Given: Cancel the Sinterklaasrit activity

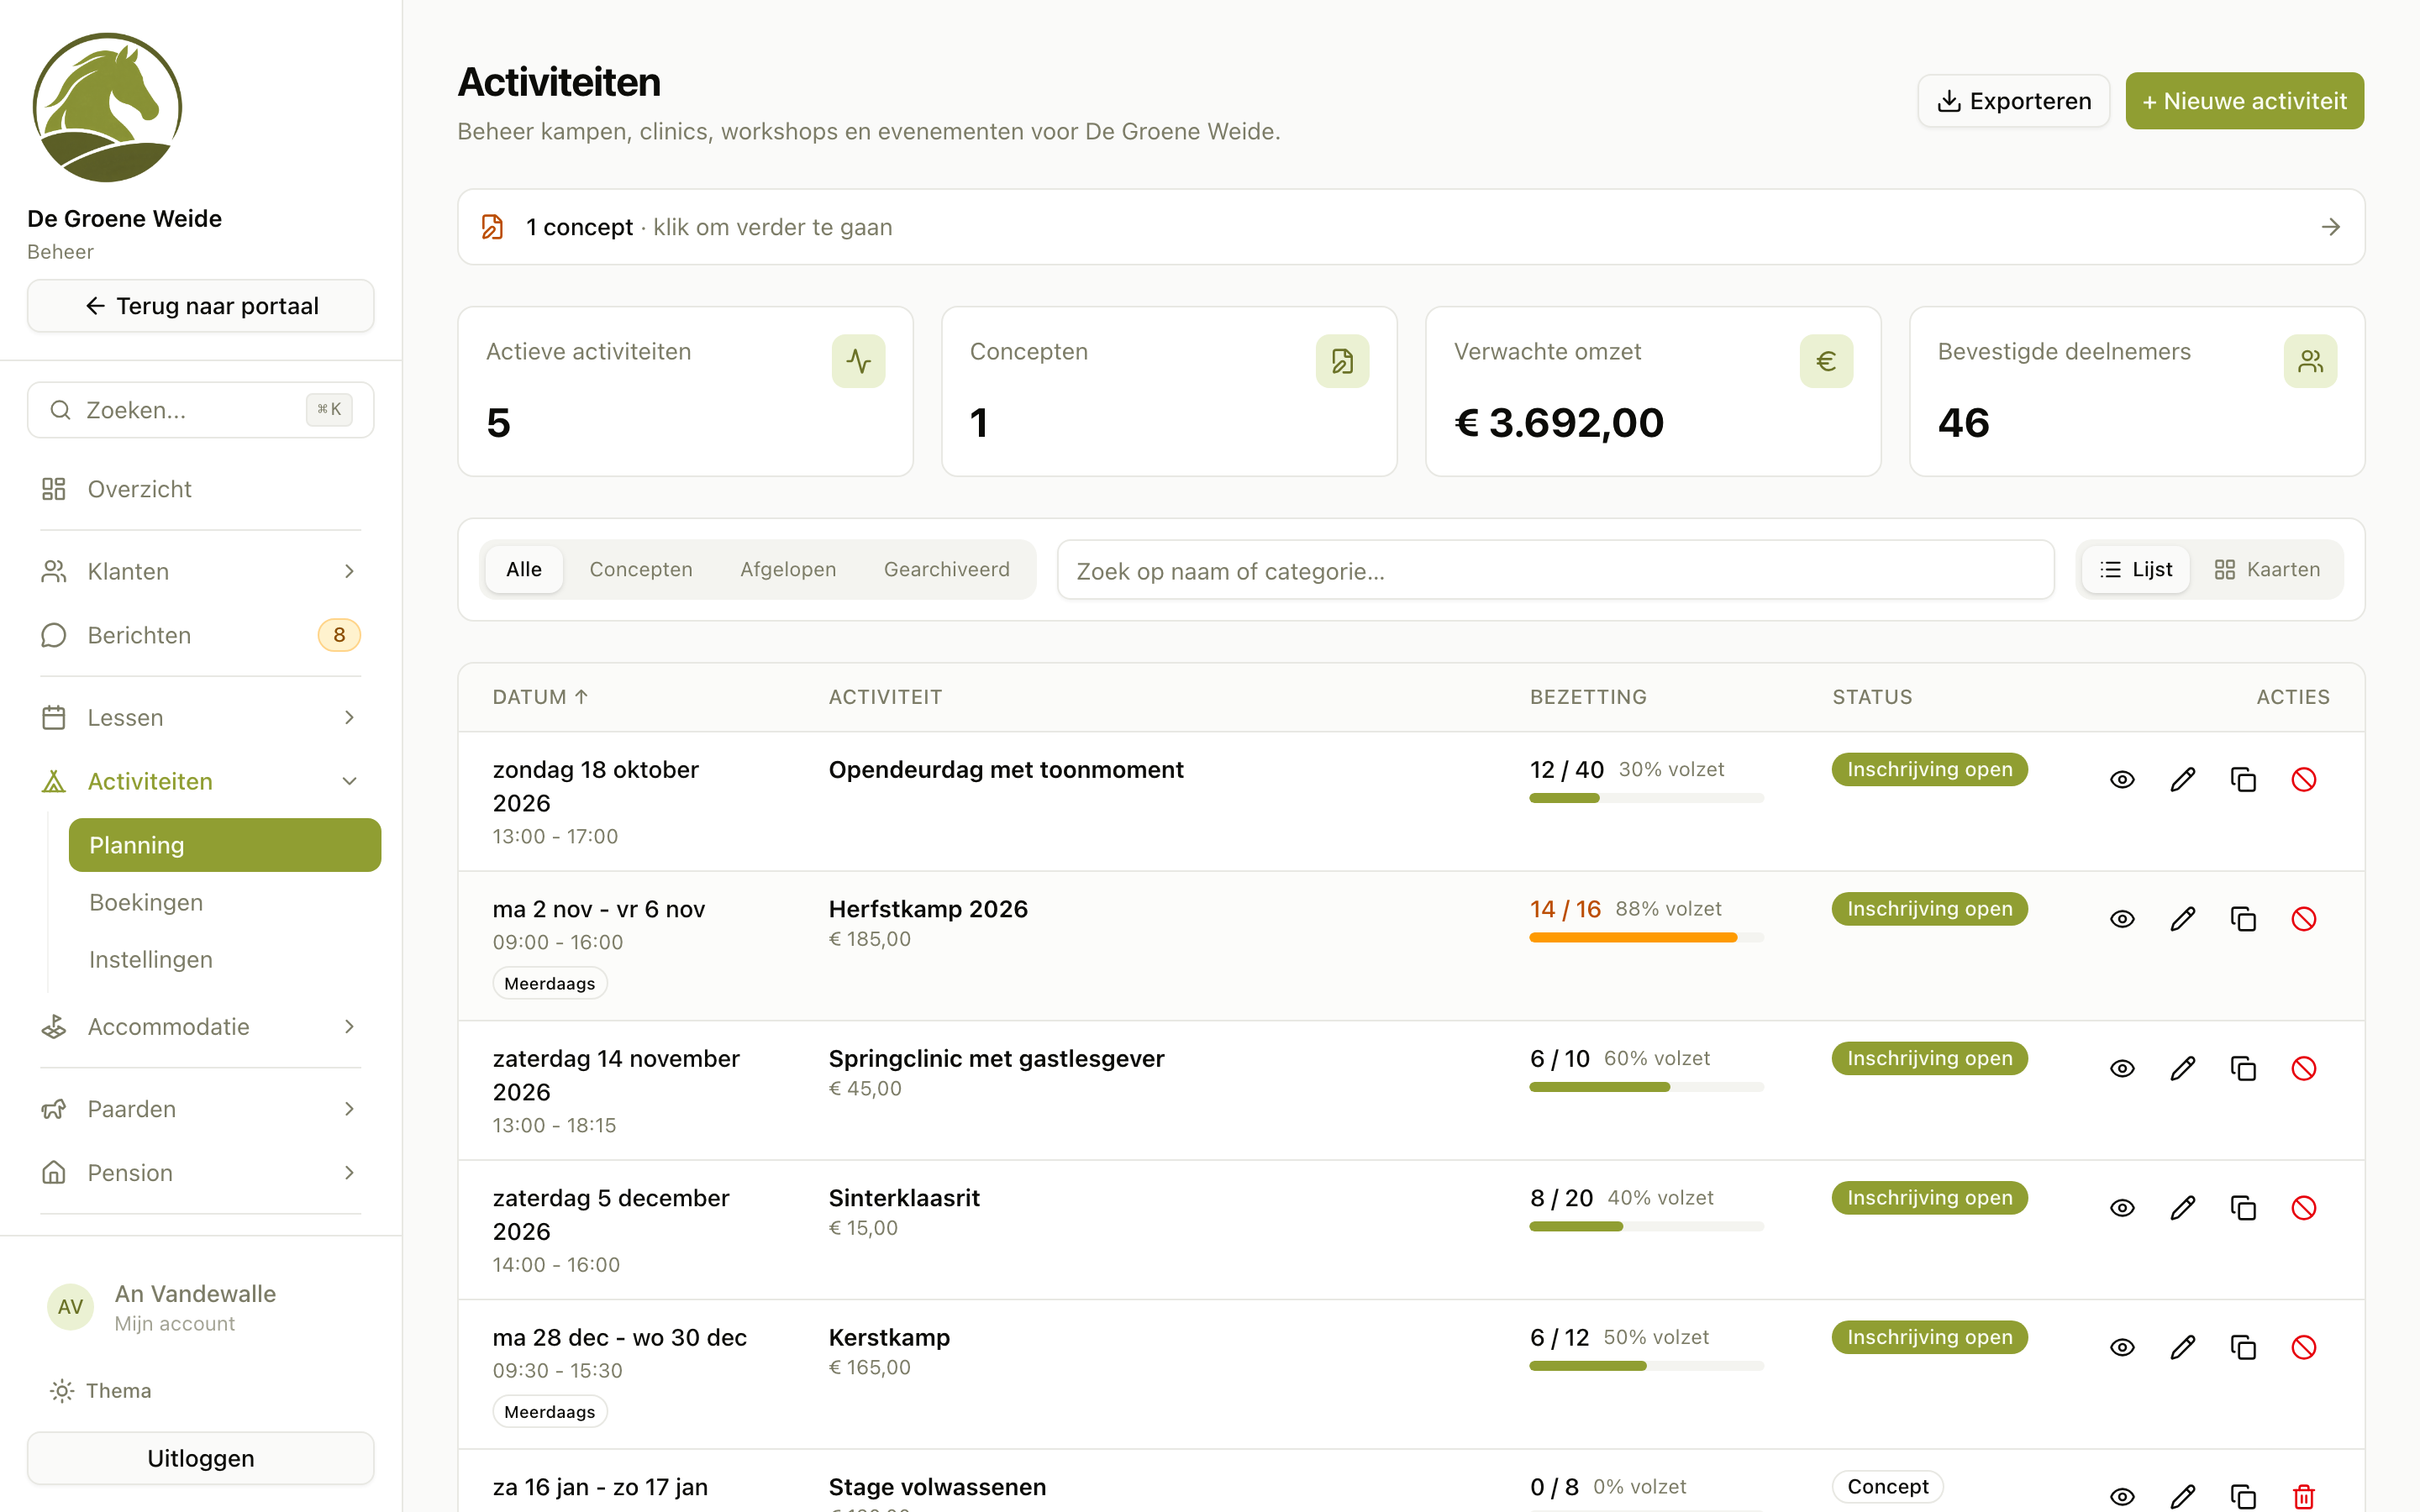Looking at the screenshot, I should (2304, 1208).
